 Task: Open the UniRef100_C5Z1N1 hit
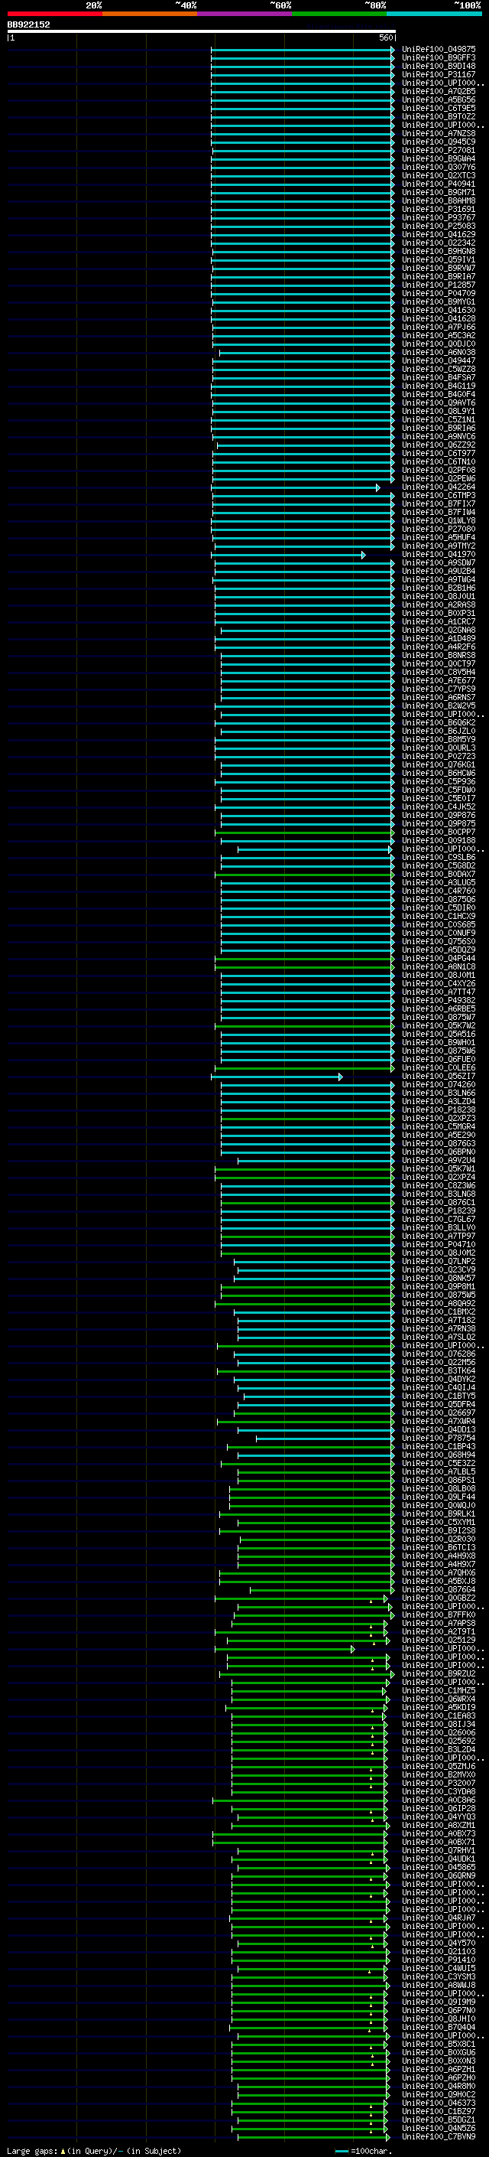(438, 419)
